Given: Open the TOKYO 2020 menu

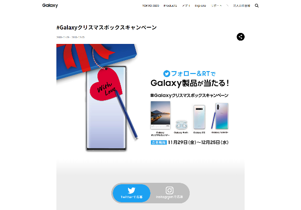Looking at the screenshot, I should pos(150,6).
